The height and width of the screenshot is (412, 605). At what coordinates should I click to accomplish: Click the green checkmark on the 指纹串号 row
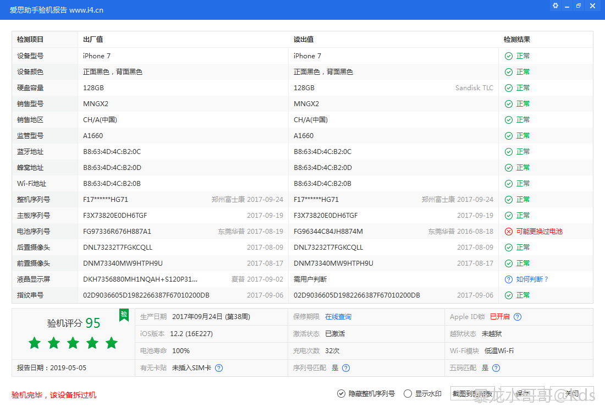508,295
